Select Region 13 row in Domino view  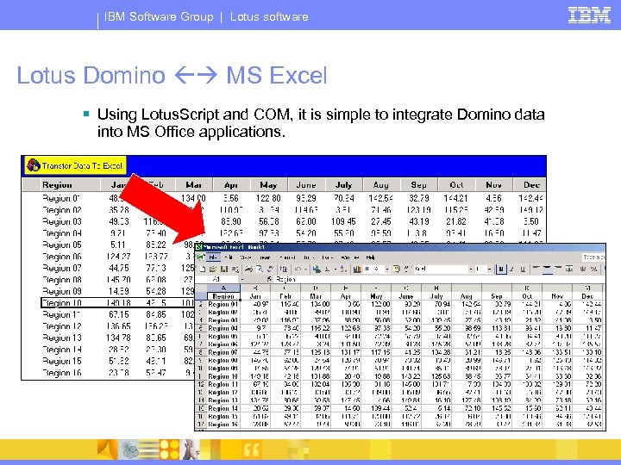pyautogui.click(x=109, y=338)
